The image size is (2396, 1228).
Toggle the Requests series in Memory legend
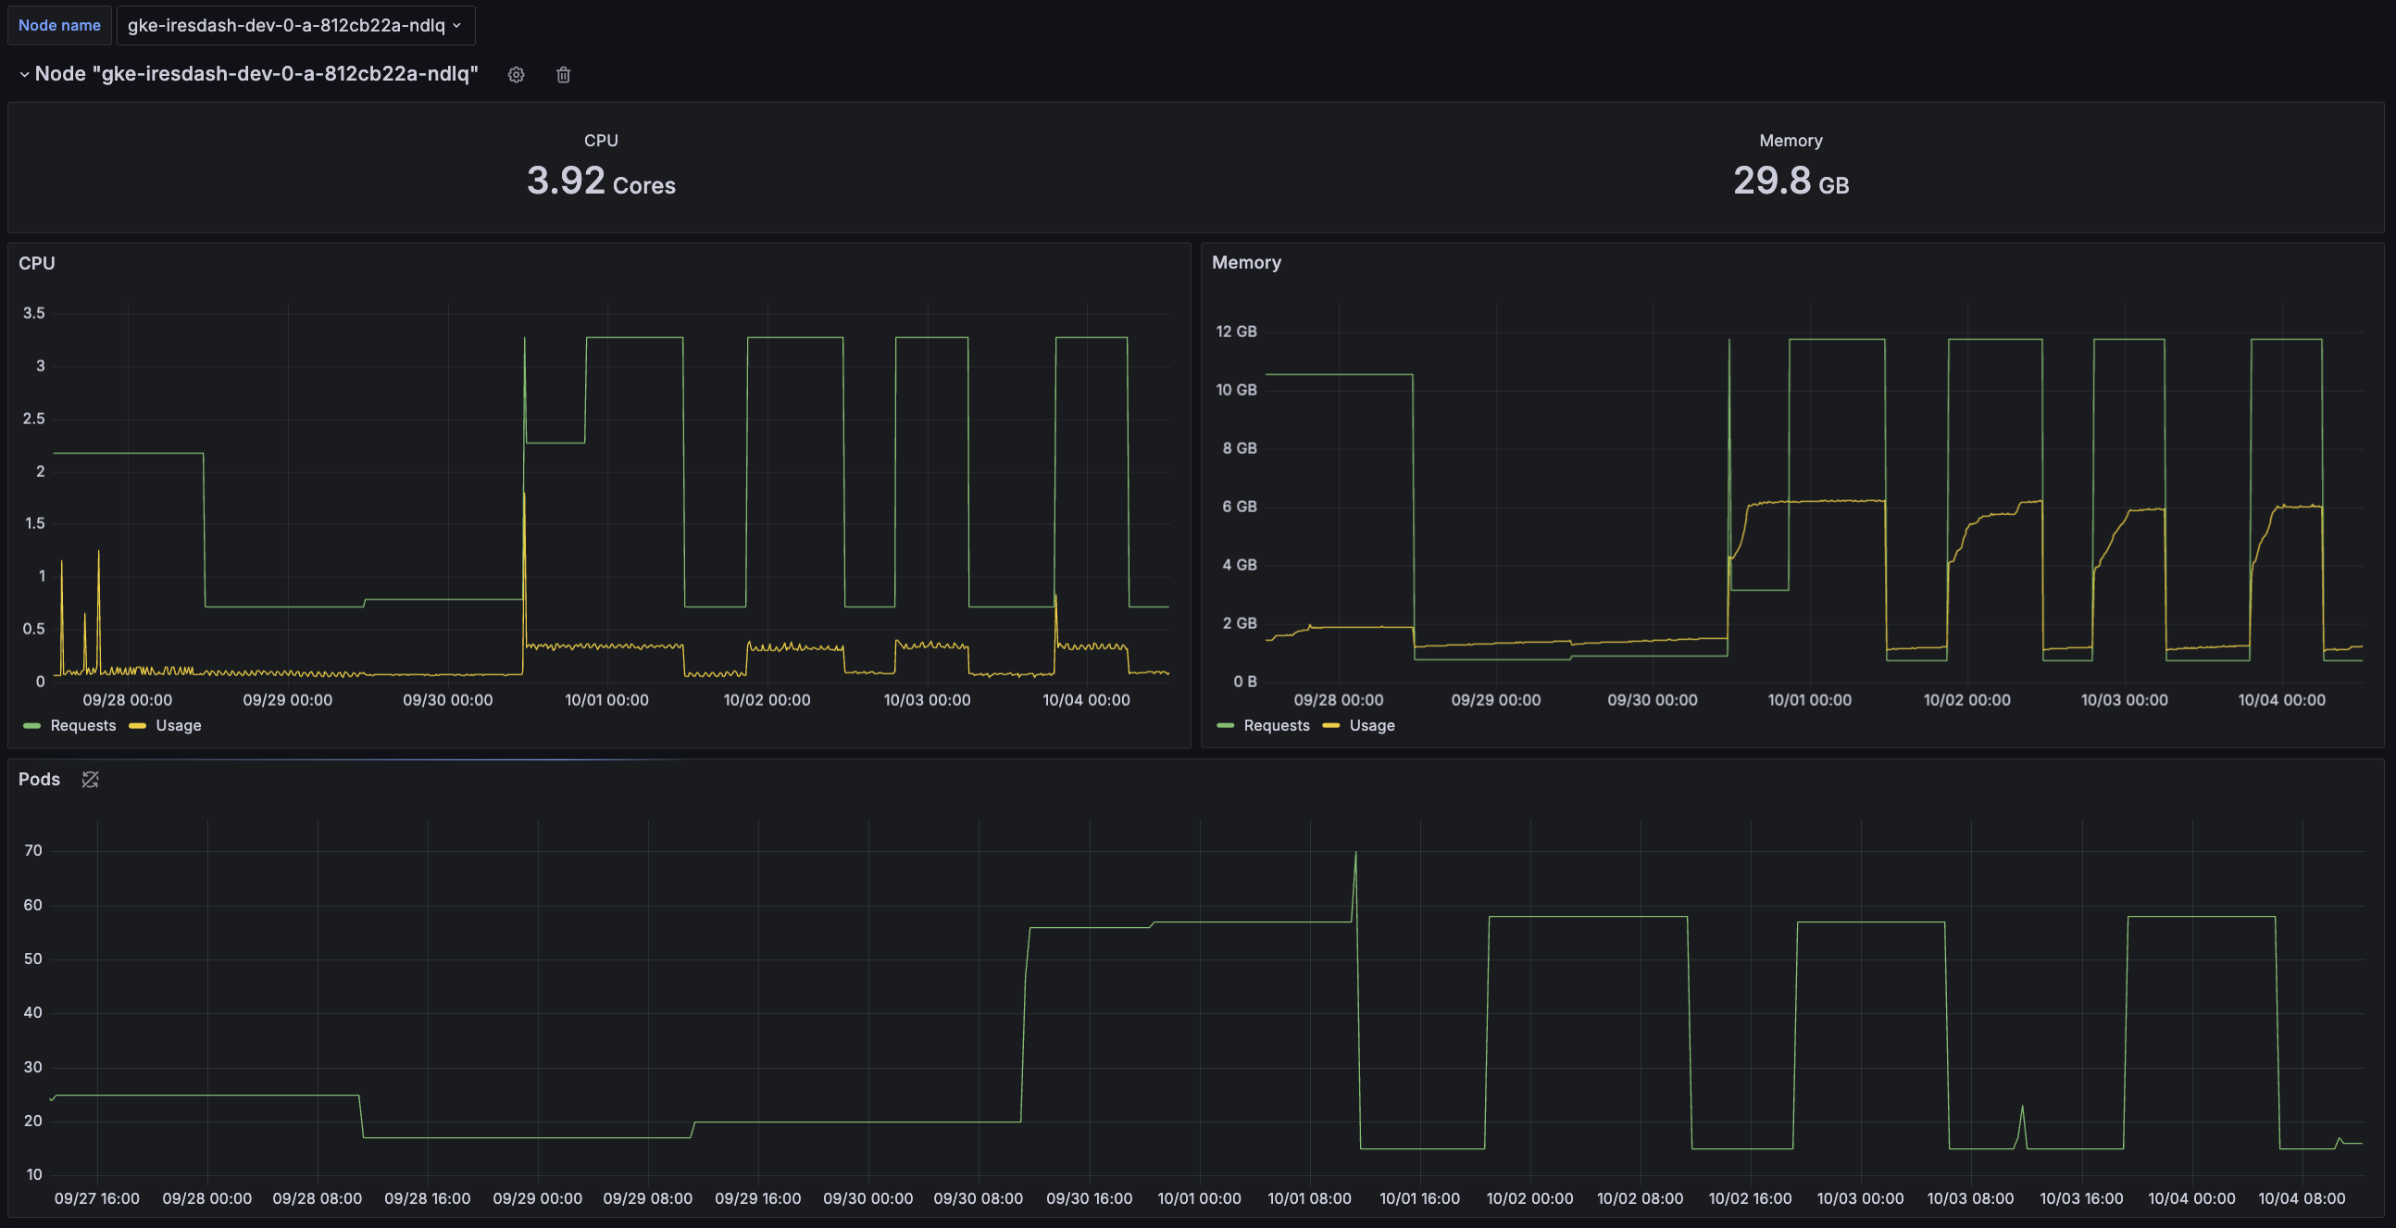coord(1276,725)
